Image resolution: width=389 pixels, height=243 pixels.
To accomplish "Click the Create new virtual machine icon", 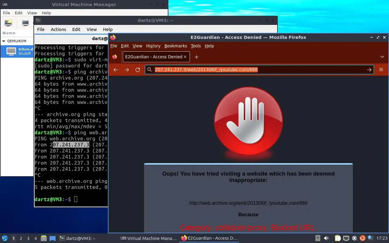I will 8,23.
